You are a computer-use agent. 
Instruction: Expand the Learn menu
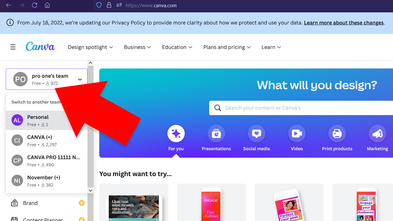click(271, 47)
